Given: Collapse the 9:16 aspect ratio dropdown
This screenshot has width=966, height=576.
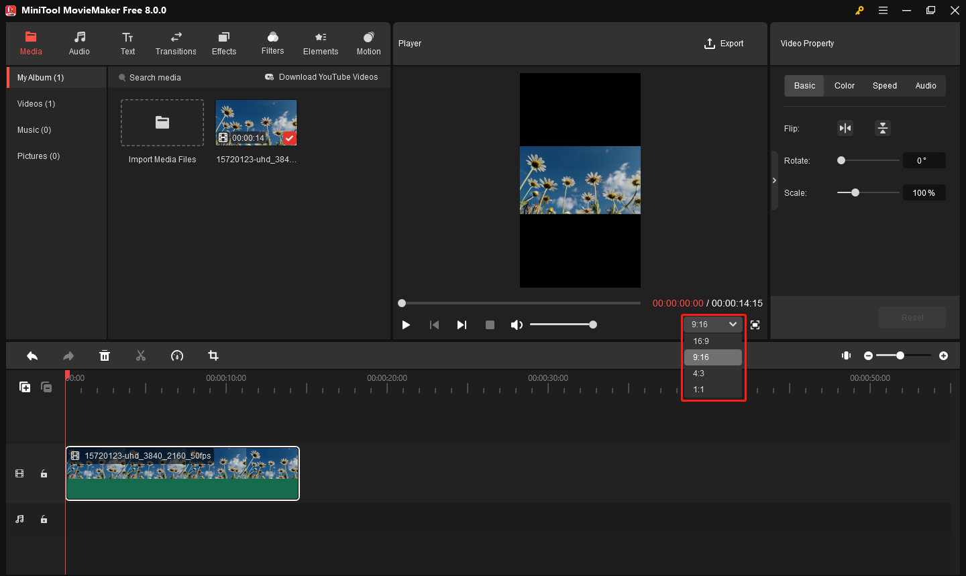Looking at the screenshot, I should 714,325.
